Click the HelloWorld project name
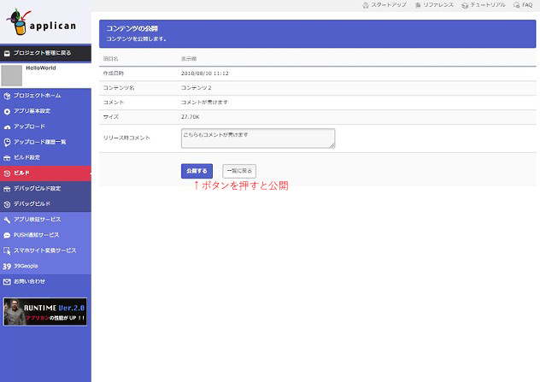Screen dimensions: 540x382 (41, 68)
